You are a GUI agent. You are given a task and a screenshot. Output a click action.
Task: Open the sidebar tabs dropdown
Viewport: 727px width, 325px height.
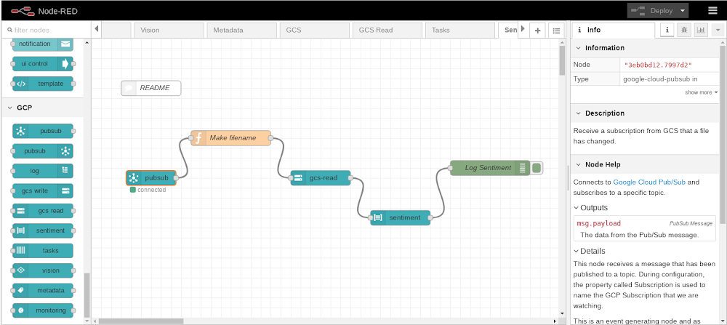pos(718,30)
